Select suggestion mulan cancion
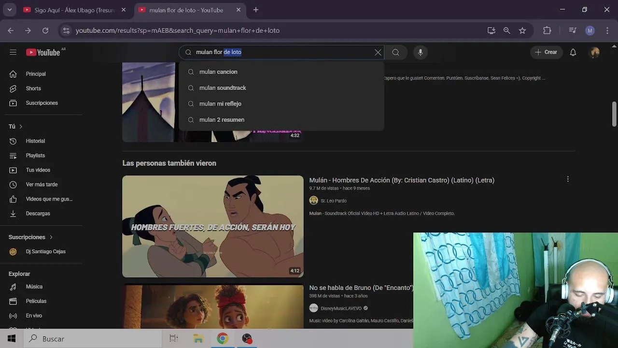This screenshot has width=618, height=348. coord(281,72)
